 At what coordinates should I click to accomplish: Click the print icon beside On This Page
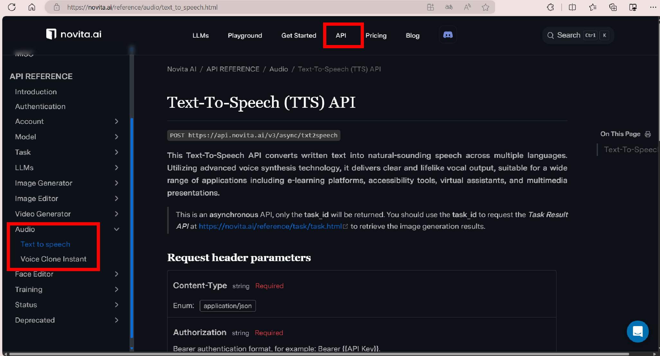coord(648,134)
